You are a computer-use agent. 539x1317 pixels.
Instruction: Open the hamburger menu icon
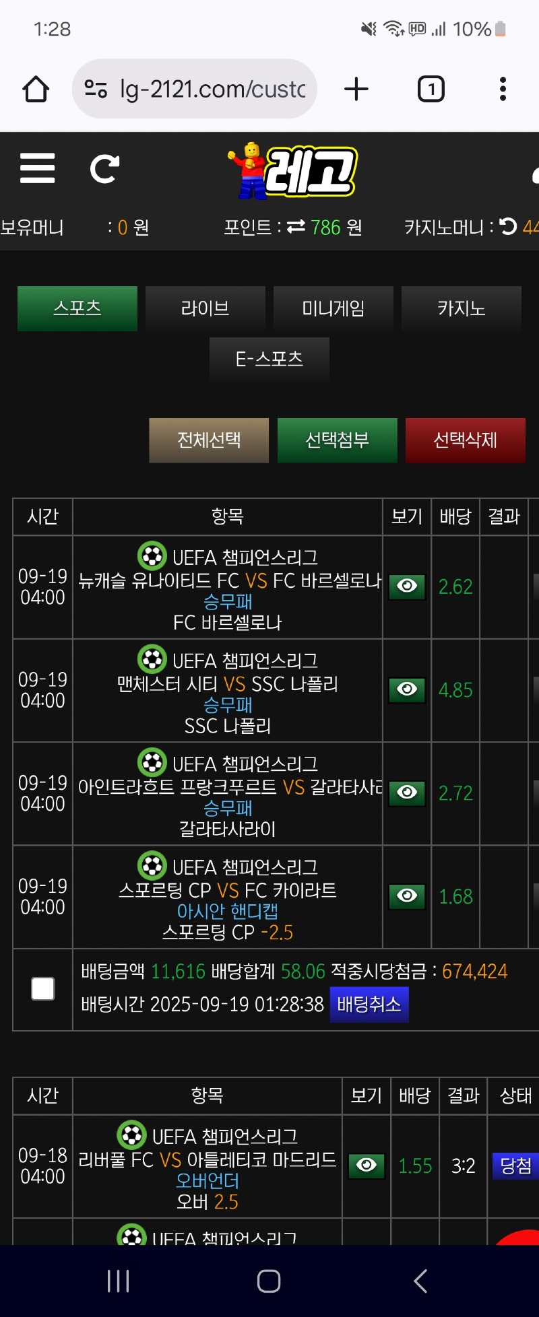[38, 168]
